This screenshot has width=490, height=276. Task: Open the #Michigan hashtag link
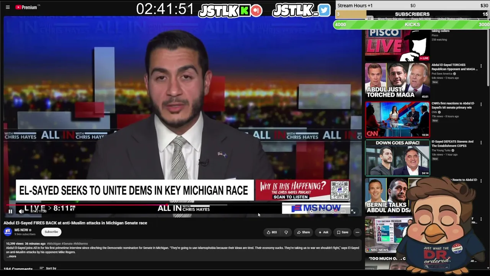click(54, 243)
